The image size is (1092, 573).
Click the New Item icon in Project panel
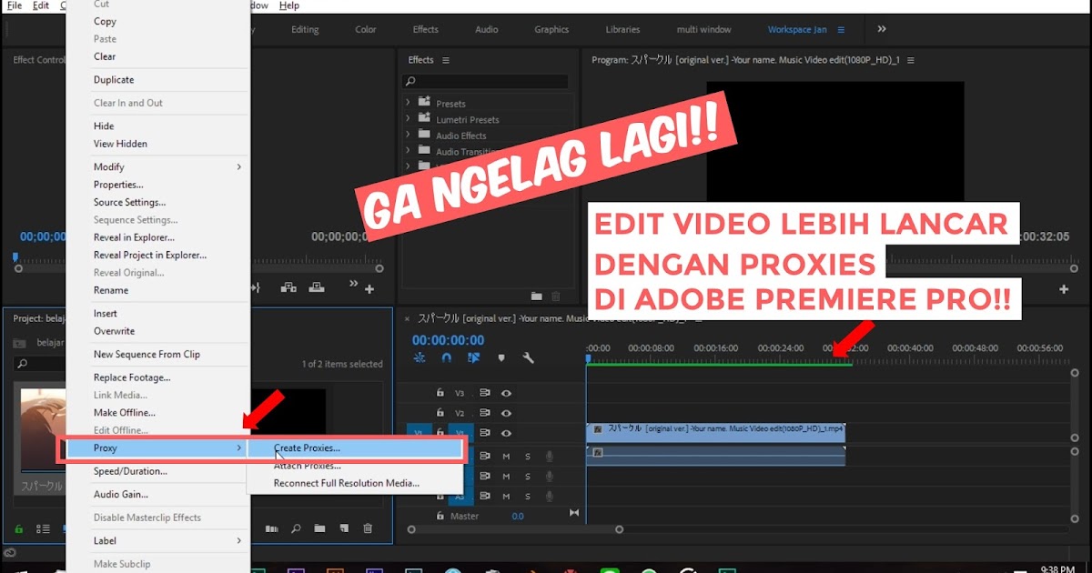pyautogui.click(x=344, y=528)
